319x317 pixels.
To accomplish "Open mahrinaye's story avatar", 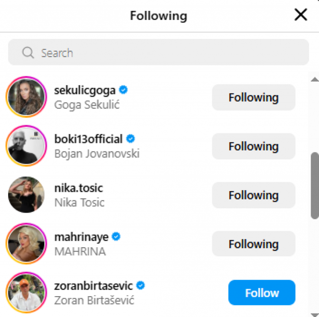I will click(x=27, y=244).
